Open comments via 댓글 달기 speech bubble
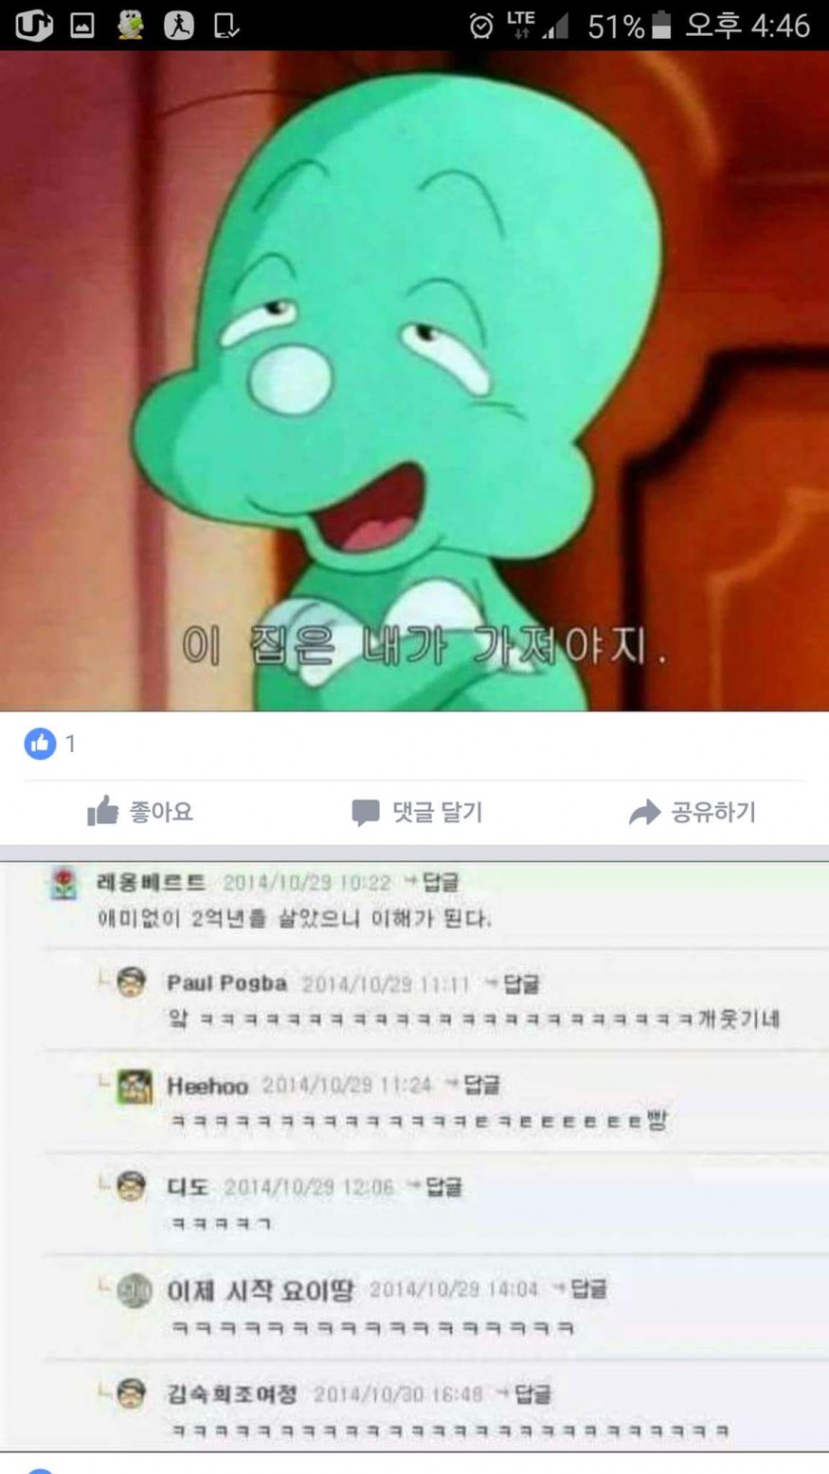This screenshot has height=1474, width=829. 417,812
